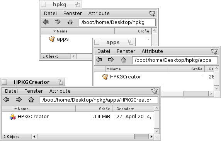
Task: Sort by Name column in hpkg window
Action: coord(83,31)
